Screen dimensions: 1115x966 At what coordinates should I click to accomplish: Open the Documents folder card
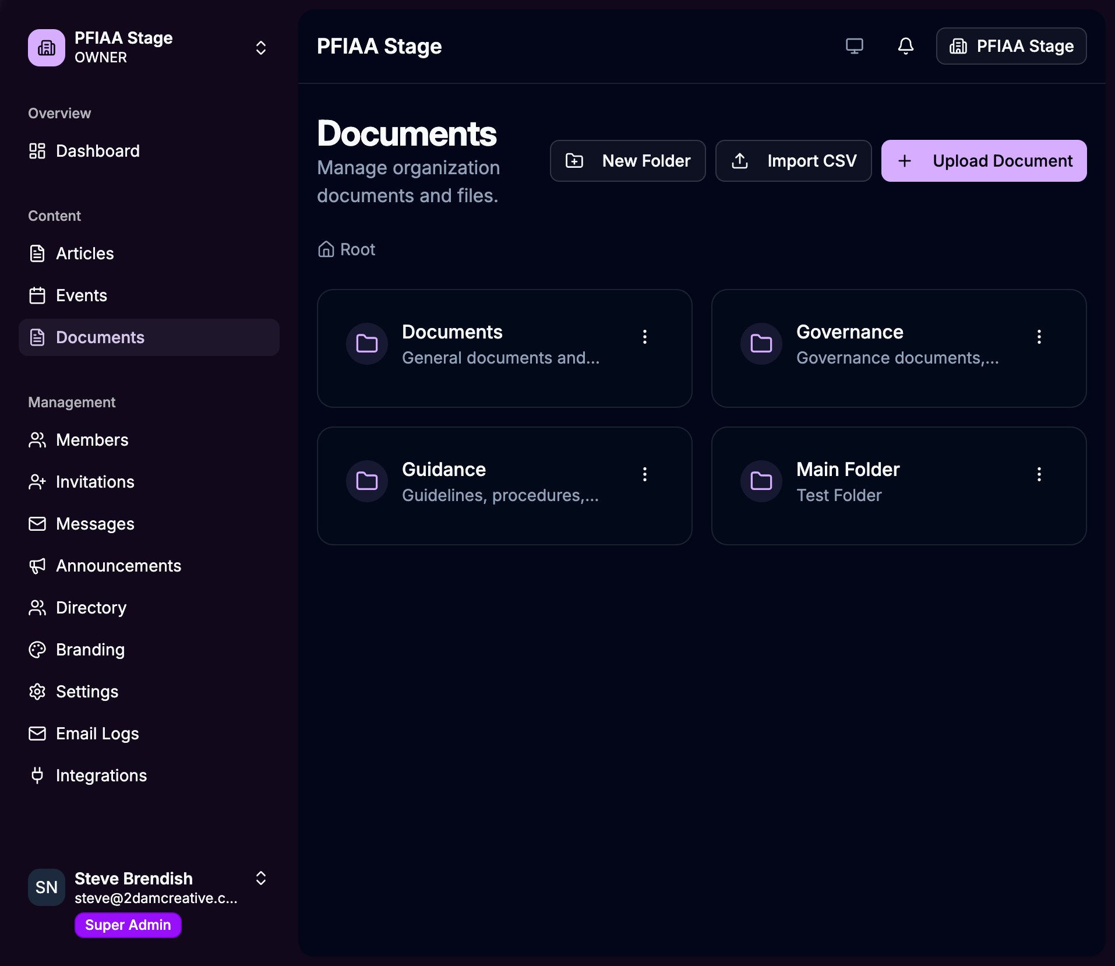click(x=504, y=348)
